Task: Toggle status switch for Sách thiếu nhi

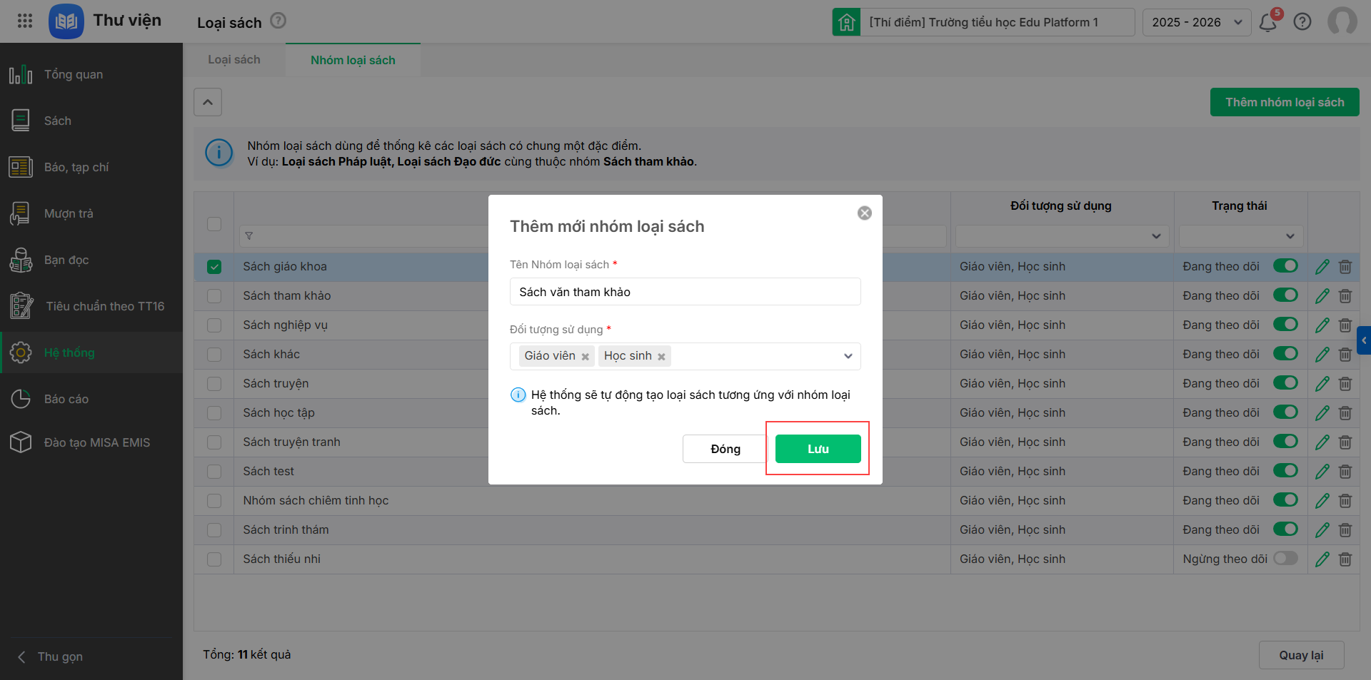Action: (x=1285, y=559)
